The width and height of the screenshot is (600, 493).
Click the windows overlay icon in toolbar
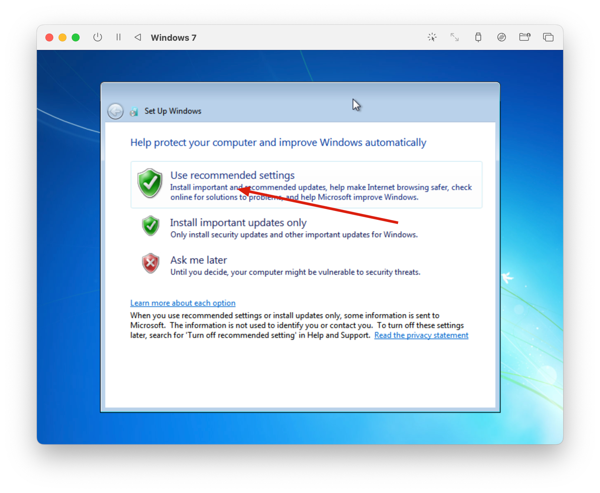[x=548, y=37]
